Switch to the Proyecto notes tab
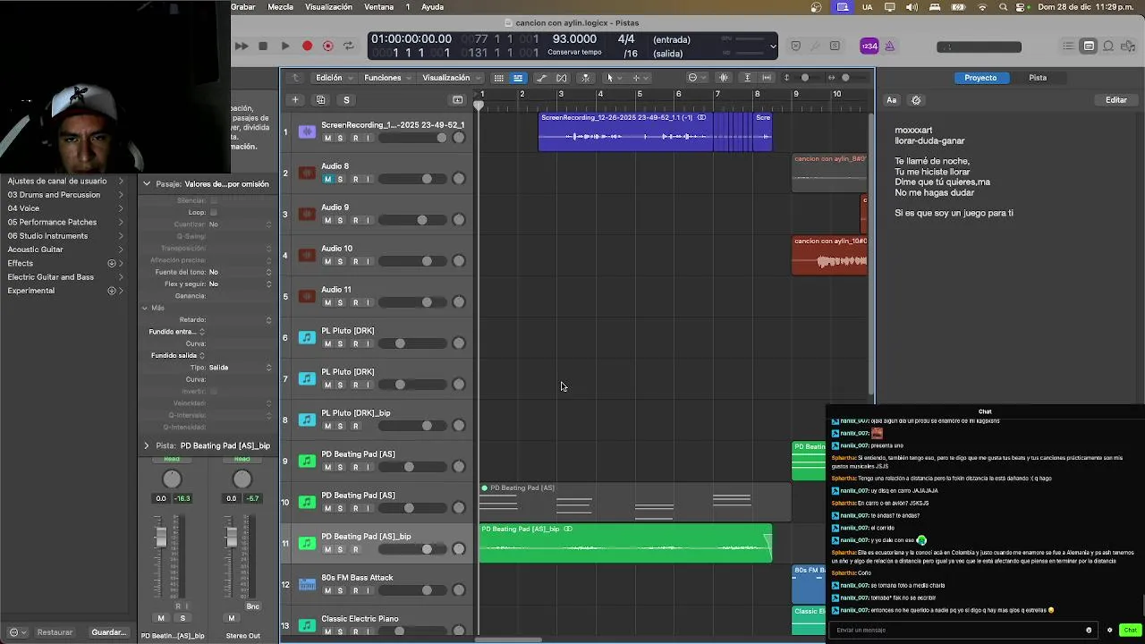Image resolution: width=1145 pixels, height=644 pixels. pos(980,78)
